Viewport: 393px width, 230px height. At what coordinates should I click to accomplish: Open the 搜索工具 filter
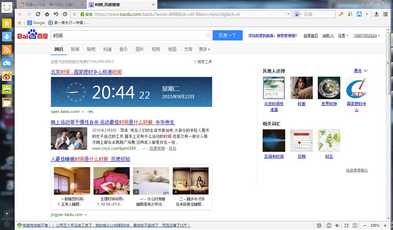pos(203,62)
